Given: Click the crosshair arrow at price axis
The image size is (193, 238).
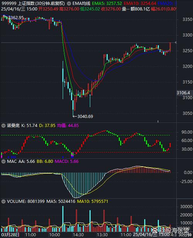Looking at the screenshot, I should [x=176, y=42].
